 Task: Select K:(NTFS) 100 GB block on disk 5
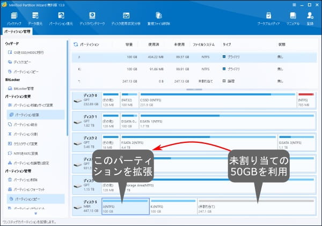(173, 207)
